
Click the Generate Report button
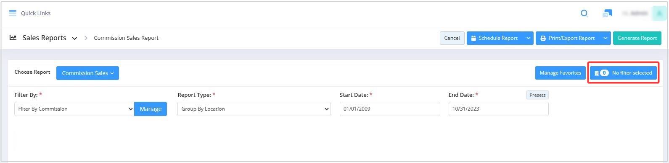[x=637, y=38]
